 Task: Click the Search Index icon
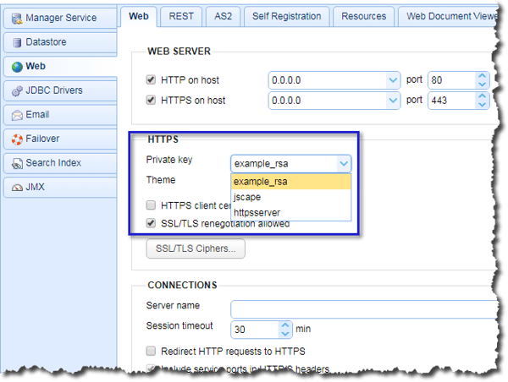tap(17, 163)
